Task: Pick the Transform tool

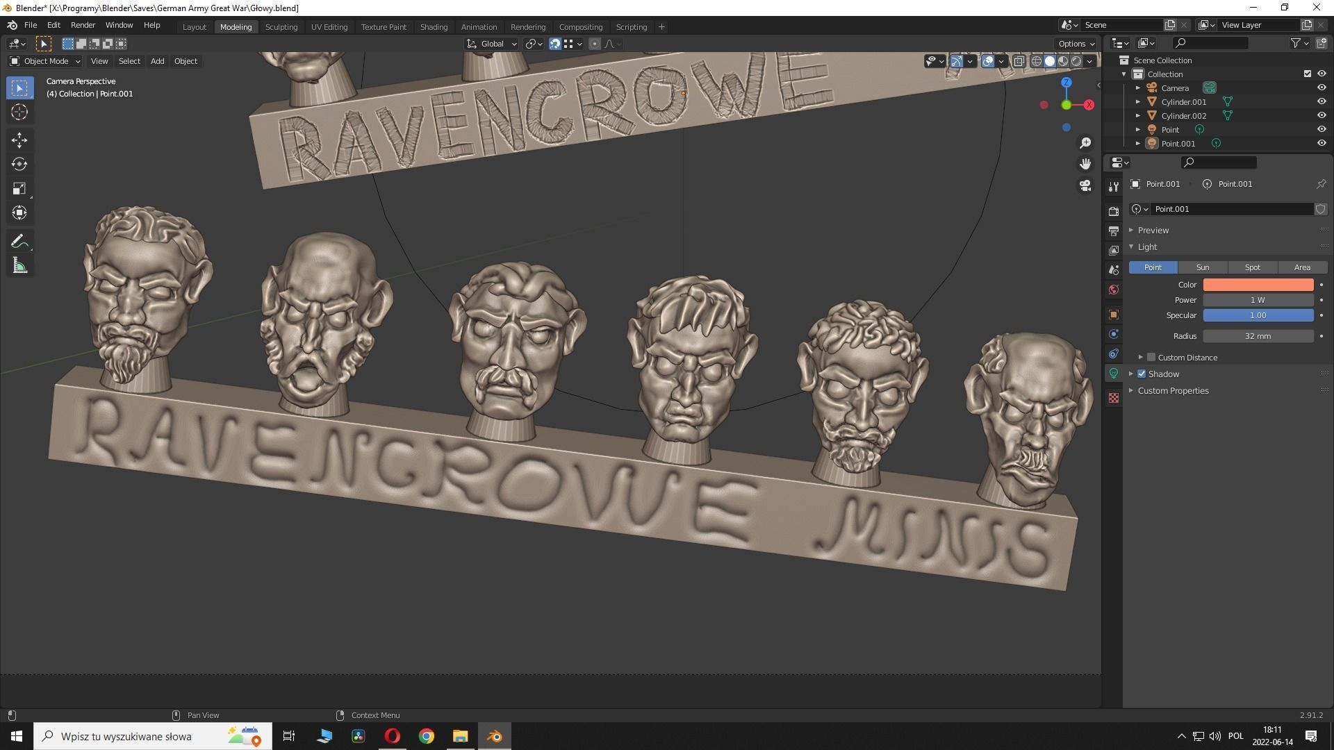Action: [x=19, y=212]
